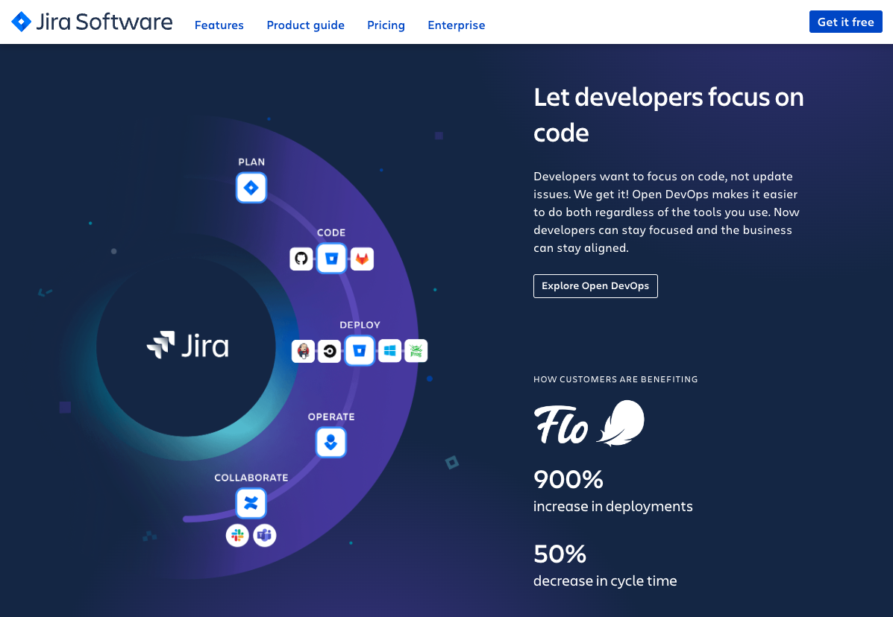The height and width of the screenshot is (617, 893).
Task: Select the Jira icon under PLAN
Action: click(x=251, y=188)
